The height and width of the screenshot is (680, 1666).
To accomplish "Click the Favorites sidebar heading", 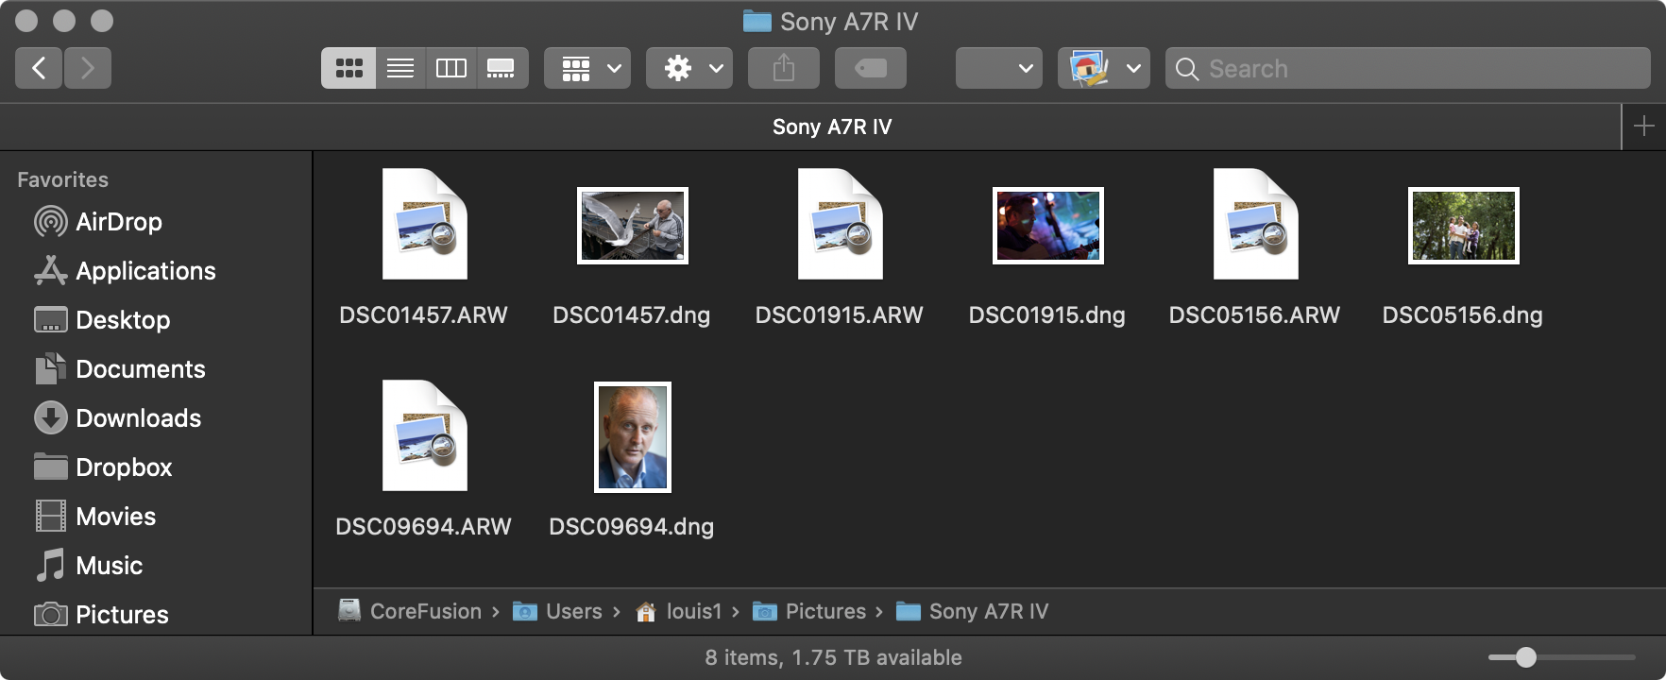I will point(63,179).
